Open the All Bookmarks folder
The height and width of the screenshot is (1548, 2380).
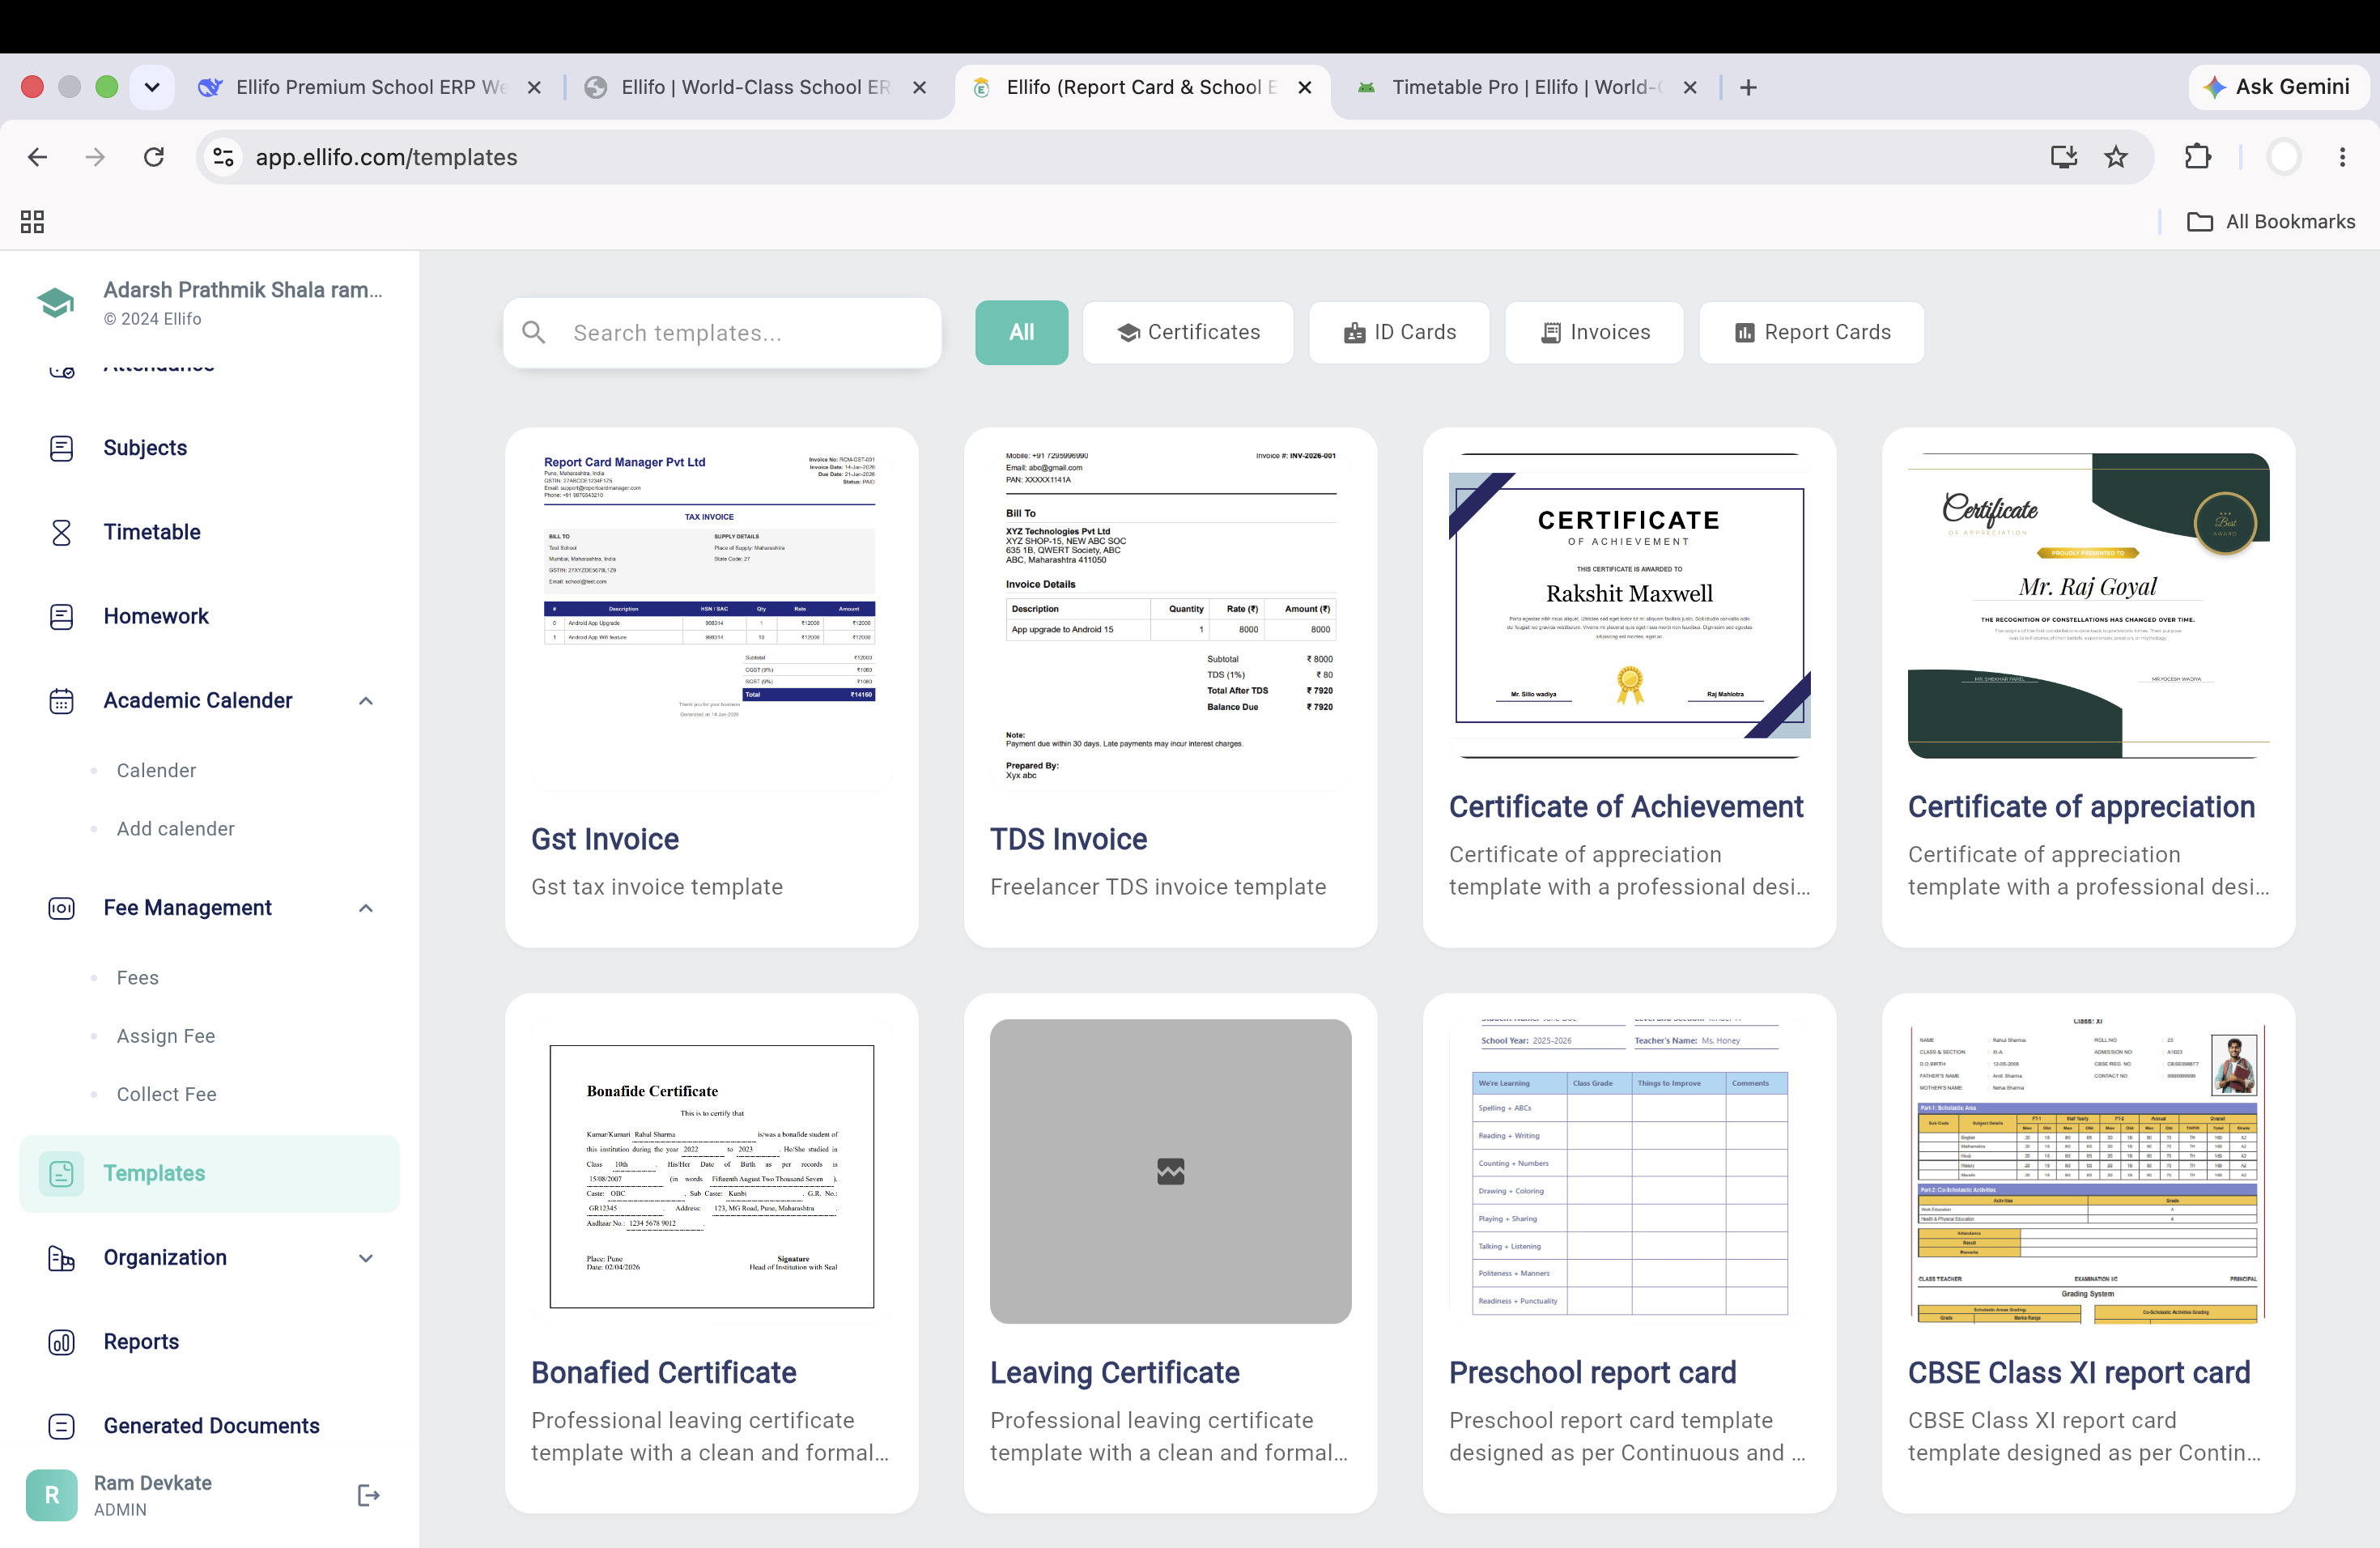coord(2270,222)
